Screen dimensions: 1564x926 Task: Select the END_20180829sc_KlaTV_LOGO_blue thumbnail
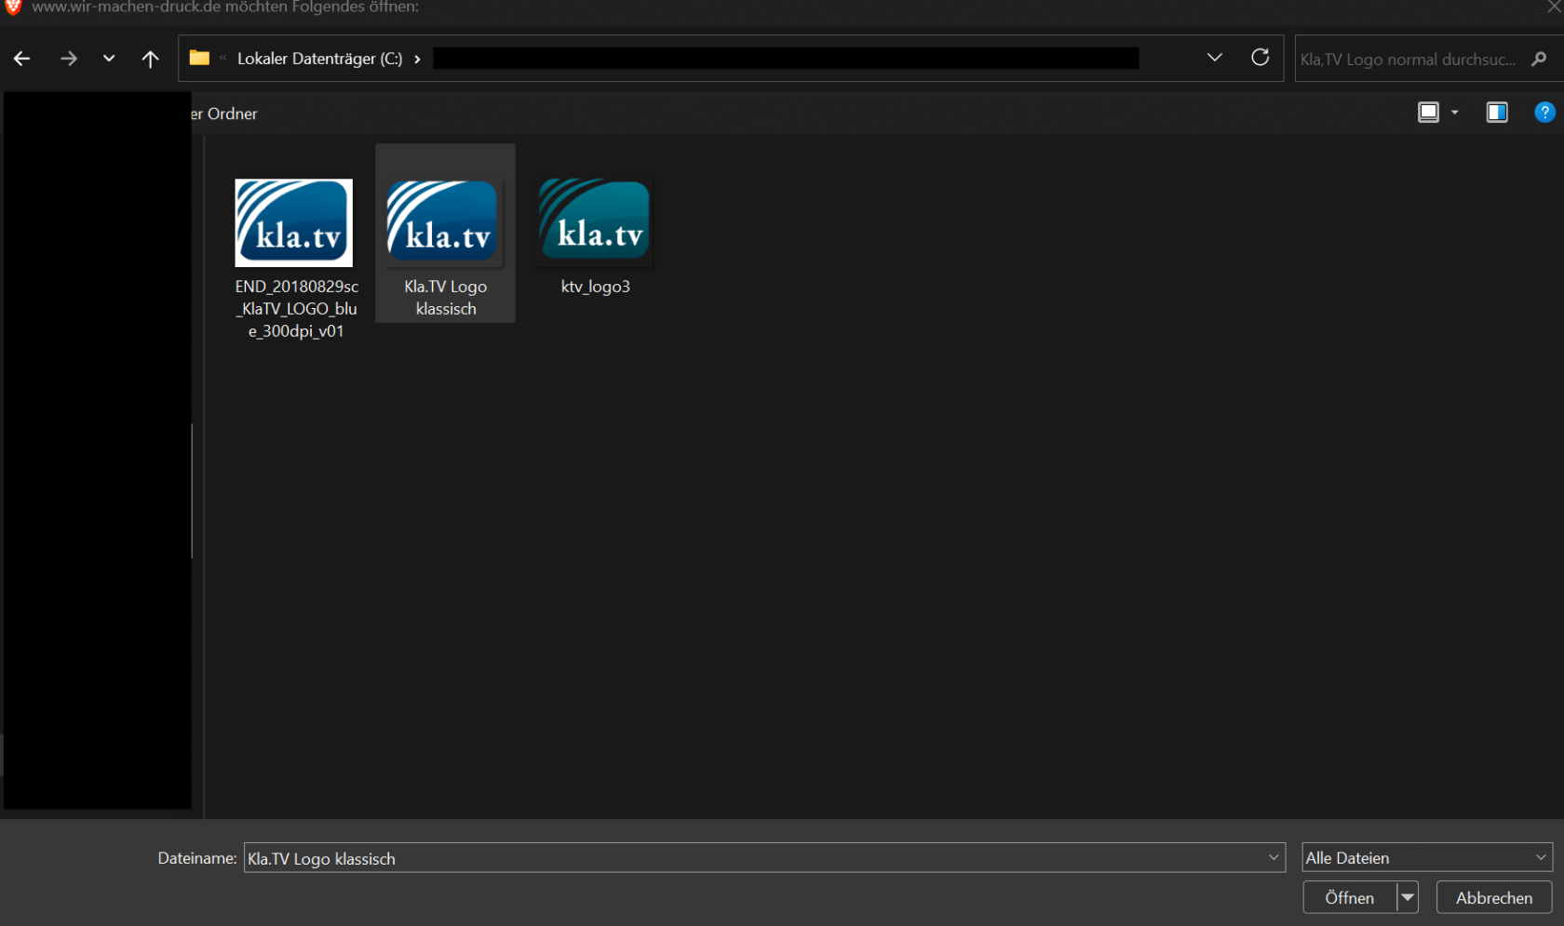pos(294,223)
